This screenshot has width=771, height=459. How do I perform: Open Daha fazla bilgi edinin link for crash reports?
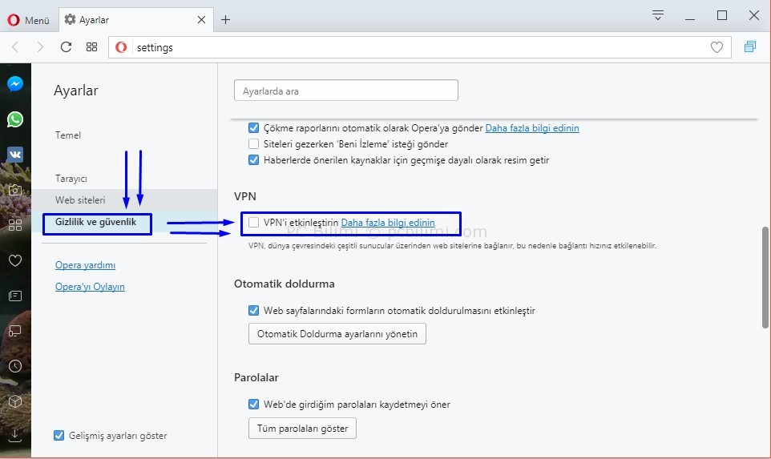(x=532, y=128)
